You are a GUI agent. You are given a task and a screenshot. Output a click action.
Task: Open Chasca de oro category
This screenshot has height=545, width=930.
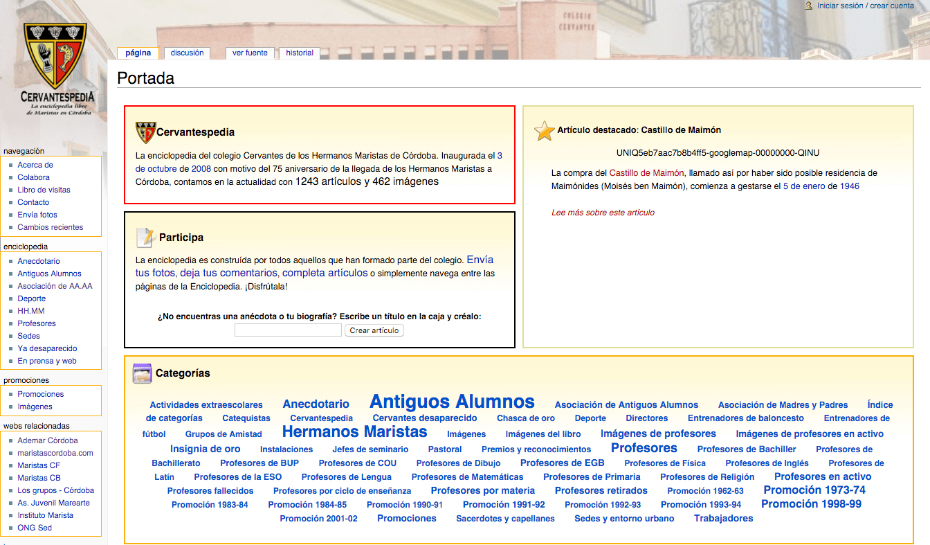[x=526, y=418]
